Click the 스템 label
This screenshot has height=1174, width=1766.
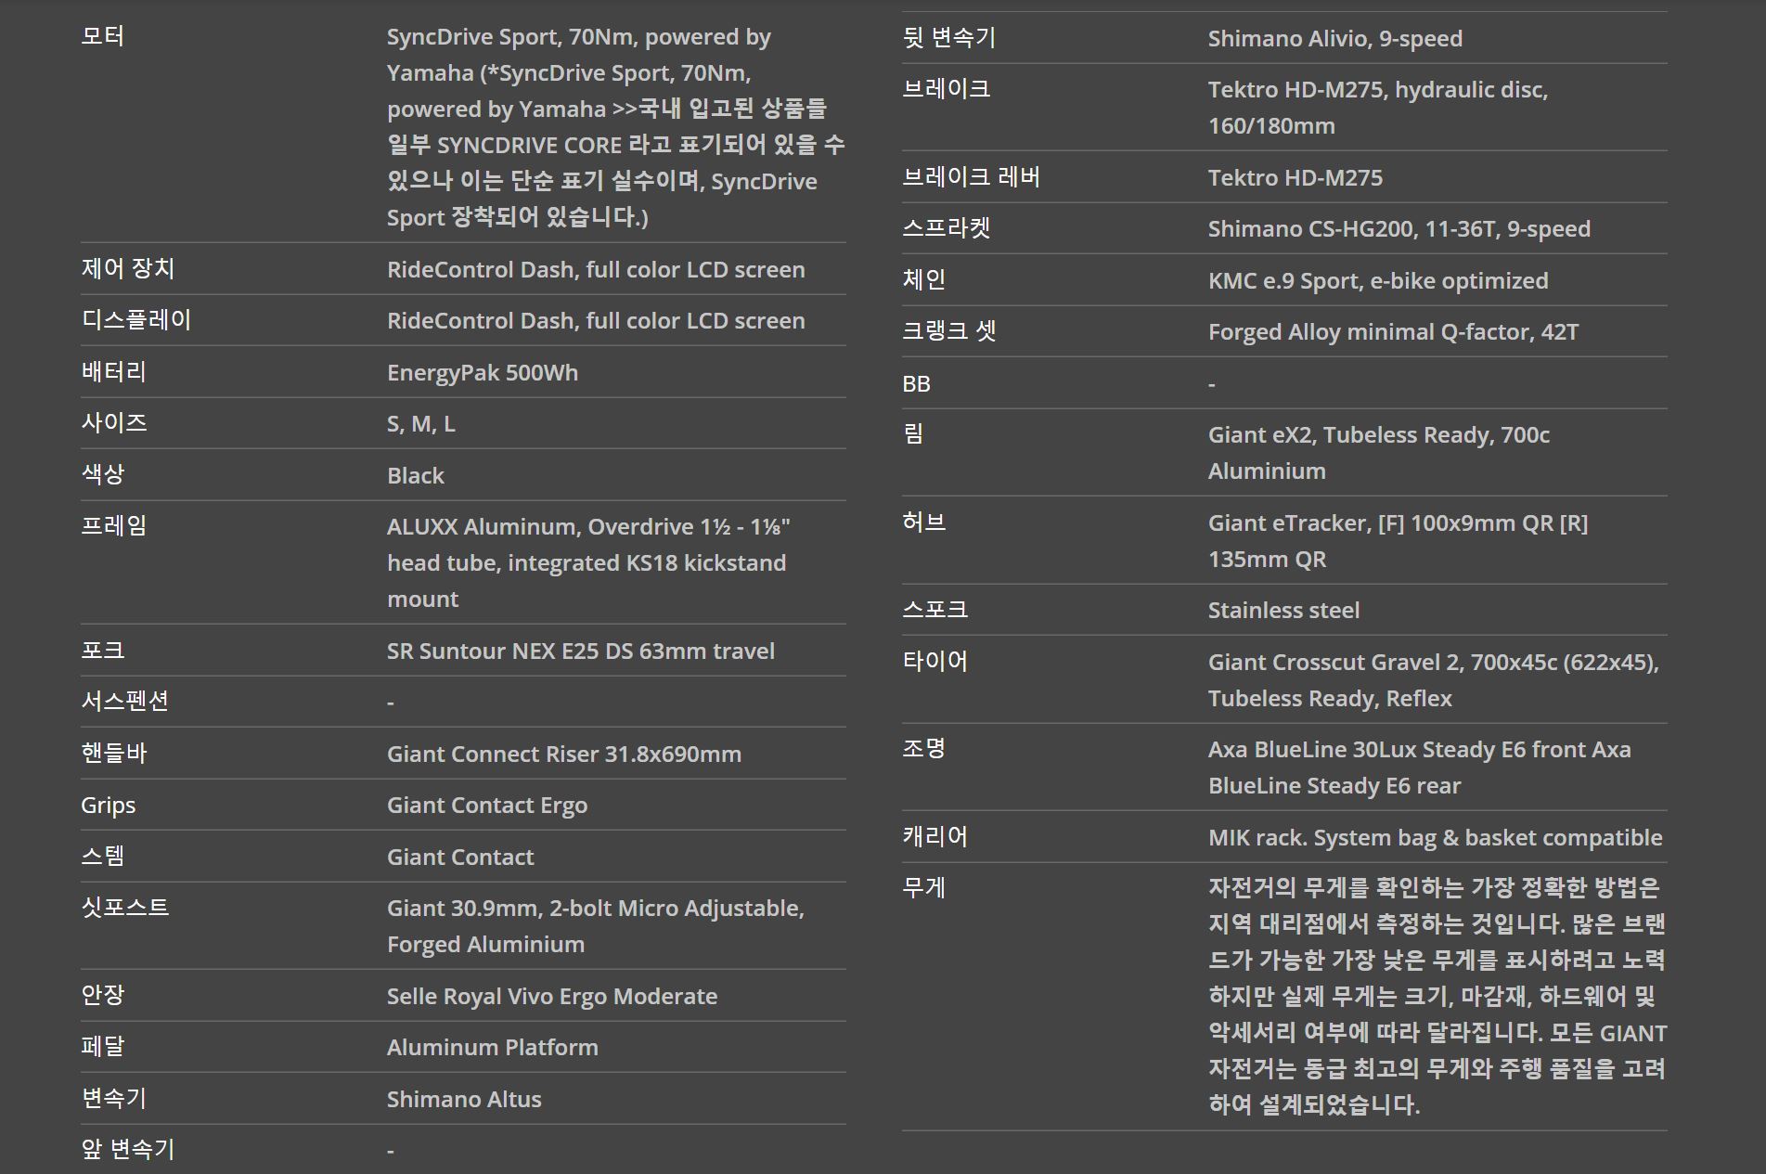pos(102,856)
